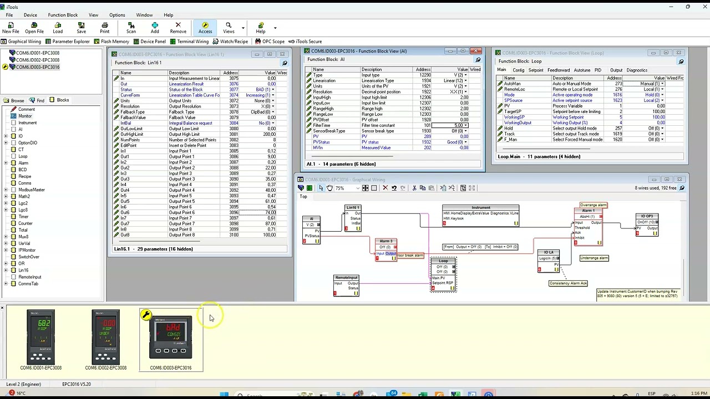Open the FilterTime value dropdown

[x=466, y=125]
